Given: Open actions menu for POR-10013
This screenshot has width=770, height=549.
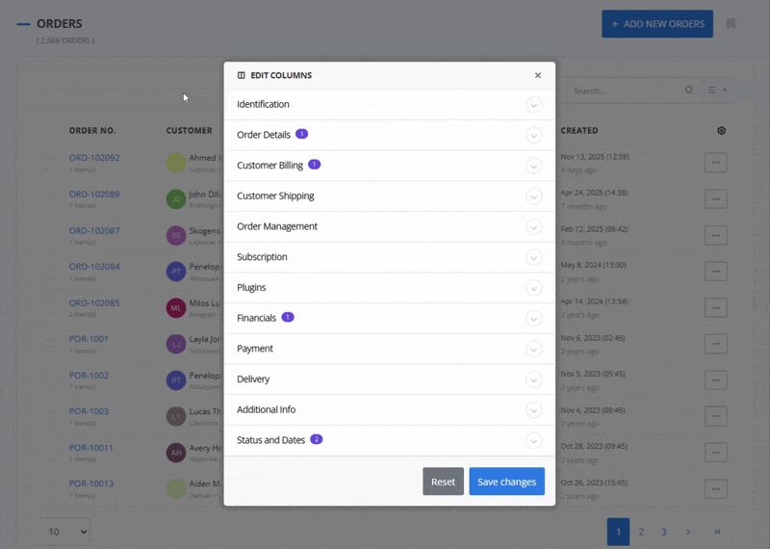Looking at the screenshot, I should point(715,488).
